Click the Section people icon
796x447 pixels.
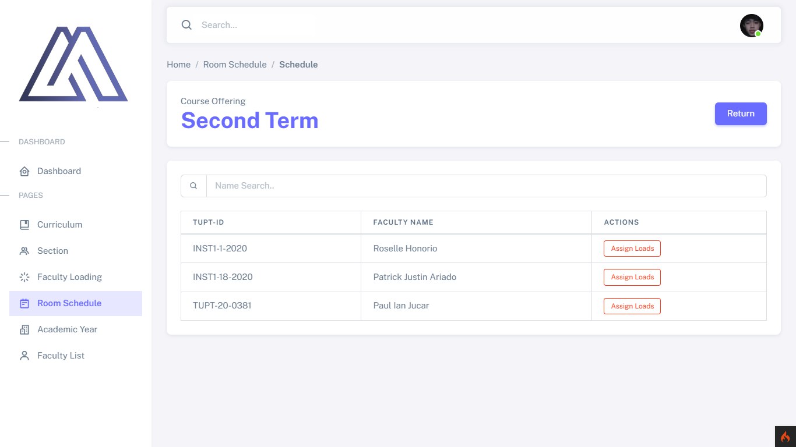[x=24, y=251]
